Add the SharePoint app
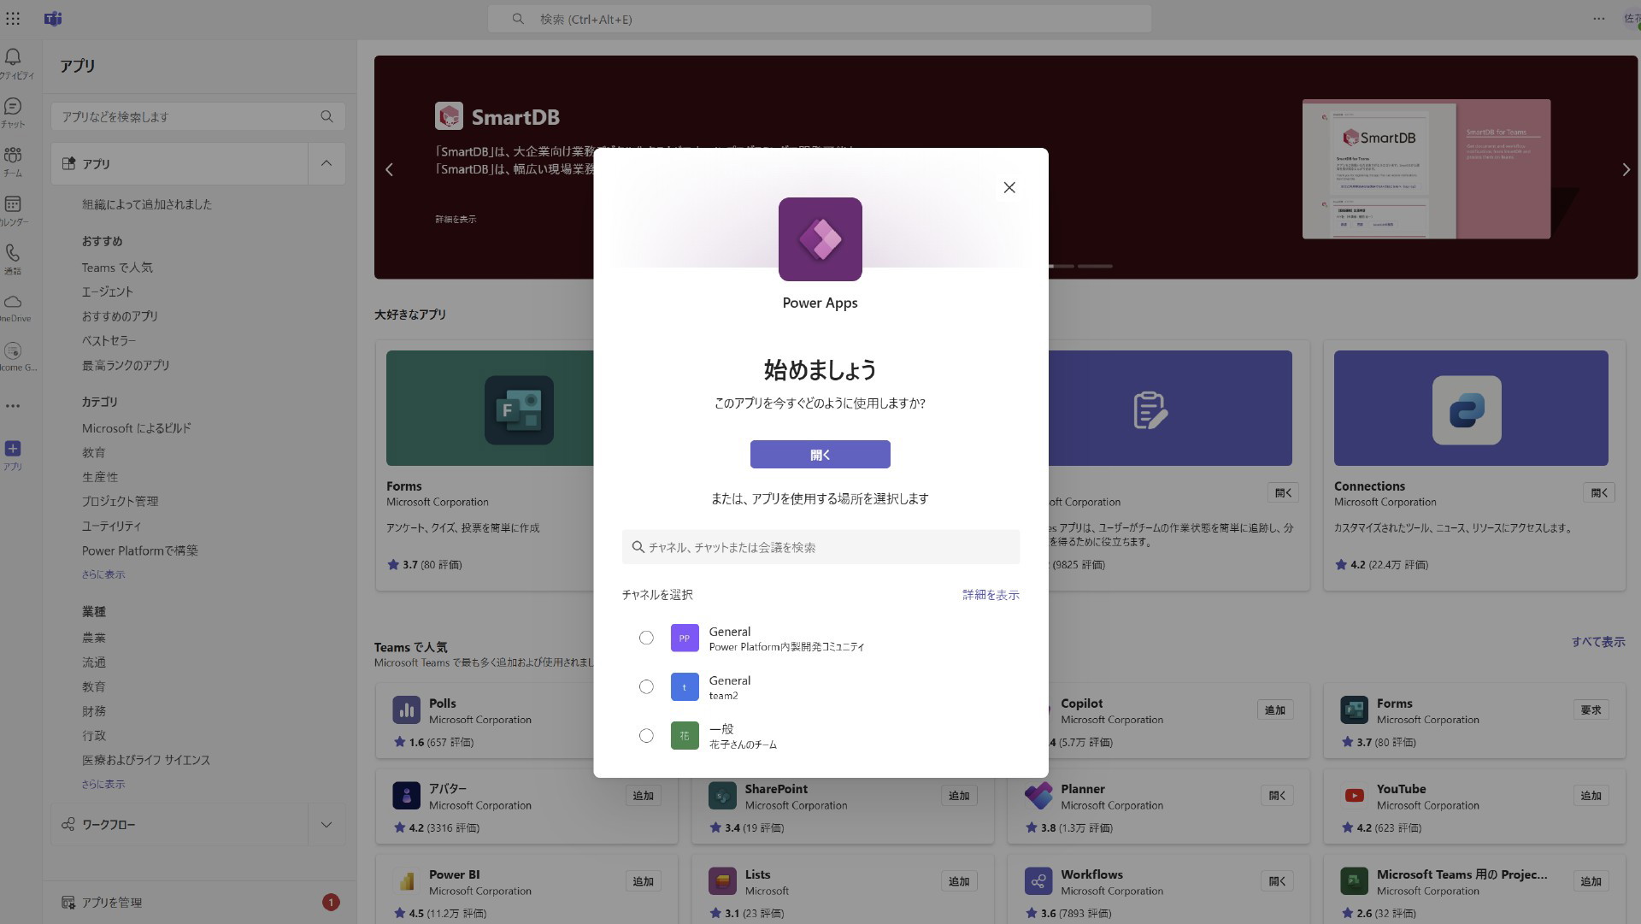The height and width of the screenshot is (924, 1641). pyautogui.click(x=959, y=796)
